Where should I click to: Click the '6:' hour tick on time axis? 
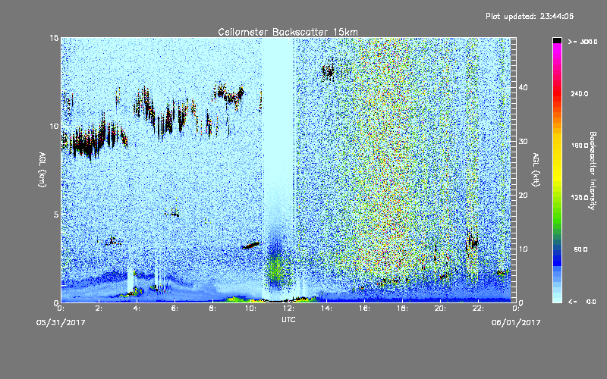pyautogui.click(x=175, y=309)
